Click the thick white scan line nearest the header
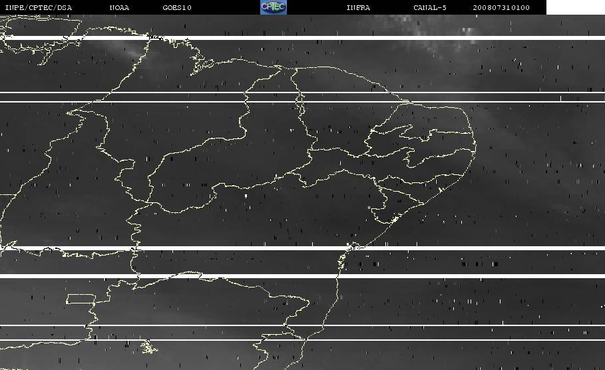Image resolution: width=605 pixels, height=370 pixels. 300,38
